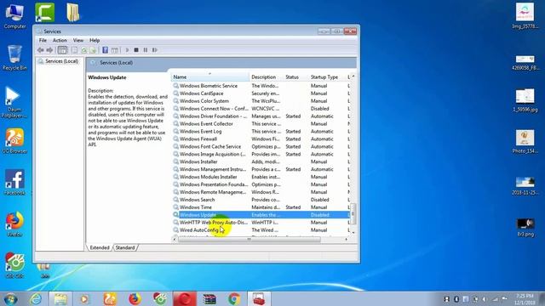This screenshot has height=306, width=545.
Task: Click the Services toolbox taskbar button
Action: 259,299
